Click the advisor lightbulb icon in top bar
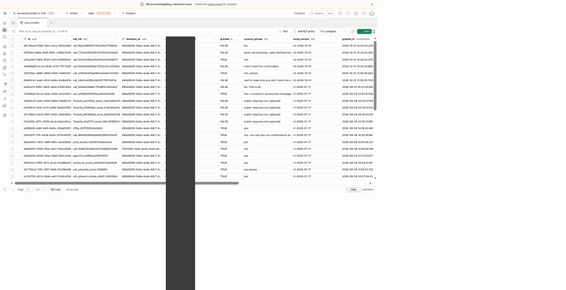566x290 pixels. [348, 13]
